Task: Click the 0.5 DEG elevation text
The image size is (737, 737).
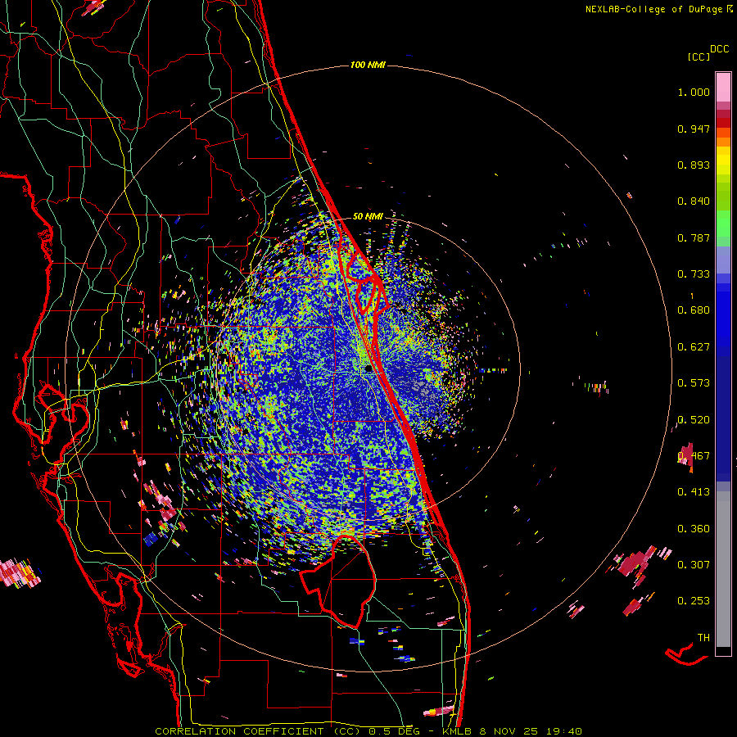Action: tap(394, 731)
